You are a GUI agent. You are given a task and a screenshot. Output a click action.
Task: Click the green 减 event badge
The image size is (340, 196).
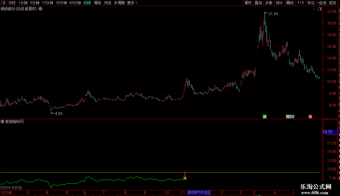click(264, 117)
